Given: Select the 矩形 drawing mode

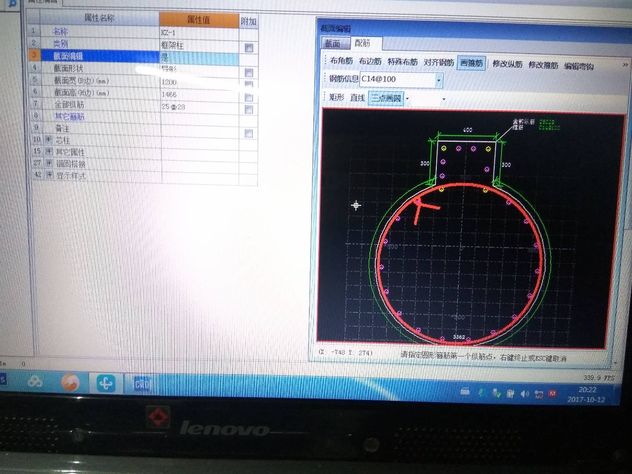Looking at the screenshot, I should tap(337, 97).
